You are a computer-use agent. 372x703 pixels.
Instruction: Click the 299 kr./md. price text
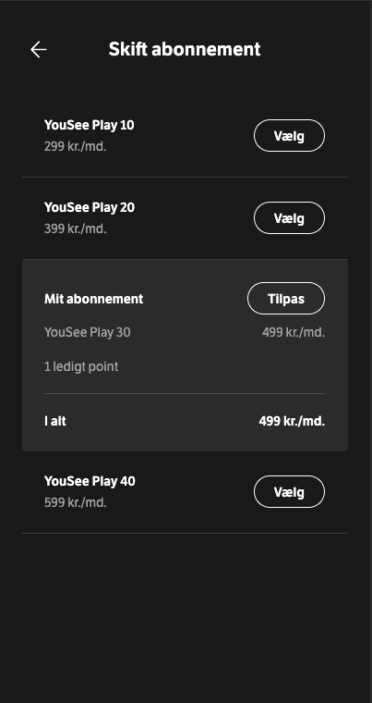[x=75, y=146]
